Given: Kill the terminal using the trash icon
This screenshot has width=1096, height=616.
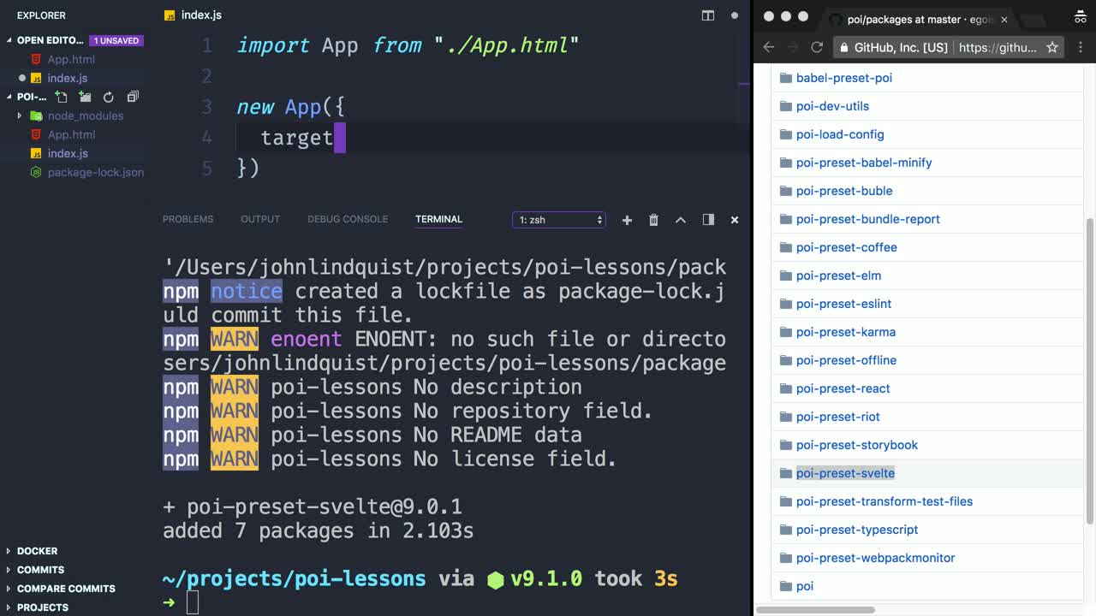Looking at the screenshot, I should (x=653, y=220).
